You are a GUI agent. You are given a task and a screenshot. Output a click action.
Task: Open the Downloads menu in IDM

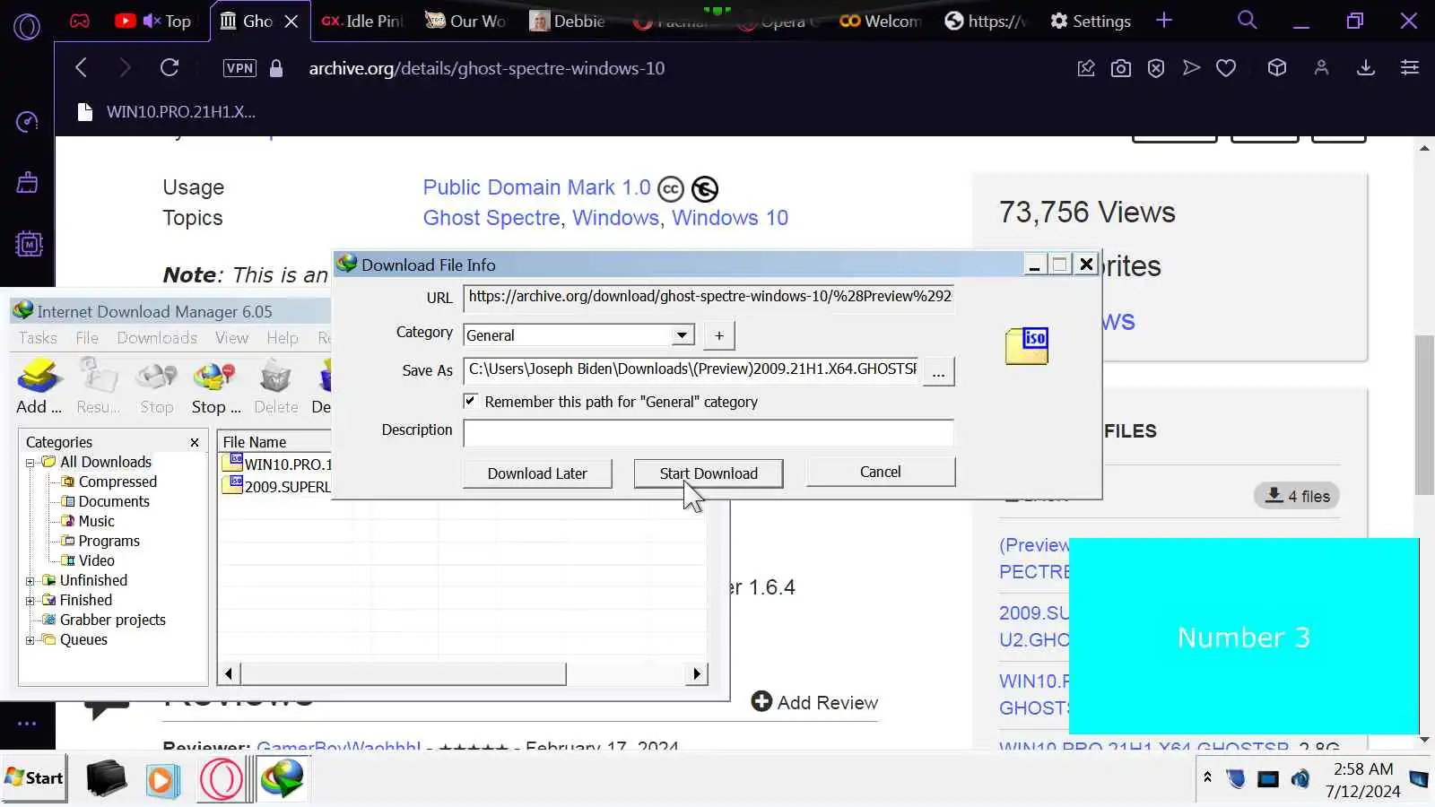[x=157, y=338]
